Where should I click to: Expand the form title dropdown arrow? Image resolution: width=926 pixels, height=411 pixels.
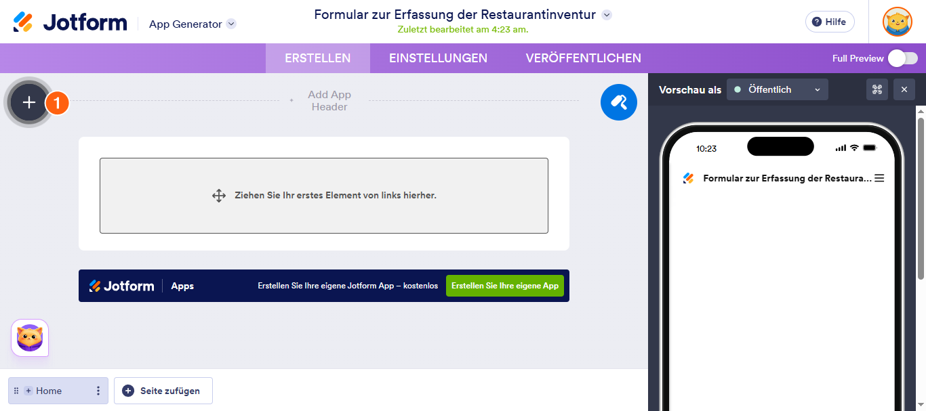(x=607, y=14)
